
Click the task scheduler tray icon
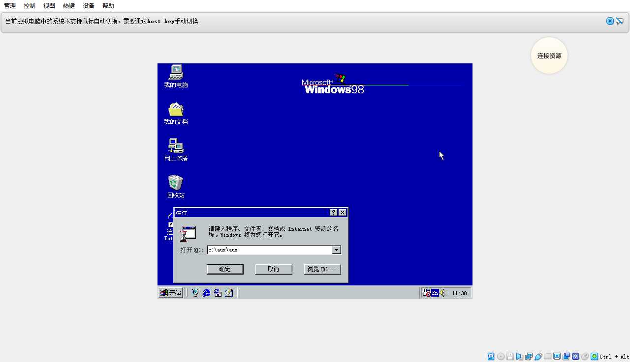pyautogui.click(x=426, y=293)
